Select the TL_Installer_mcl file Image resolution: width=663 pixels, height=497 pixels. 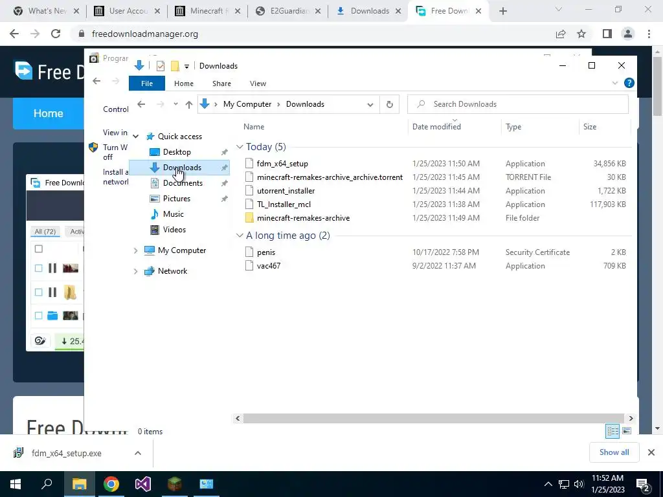(284, 204)
